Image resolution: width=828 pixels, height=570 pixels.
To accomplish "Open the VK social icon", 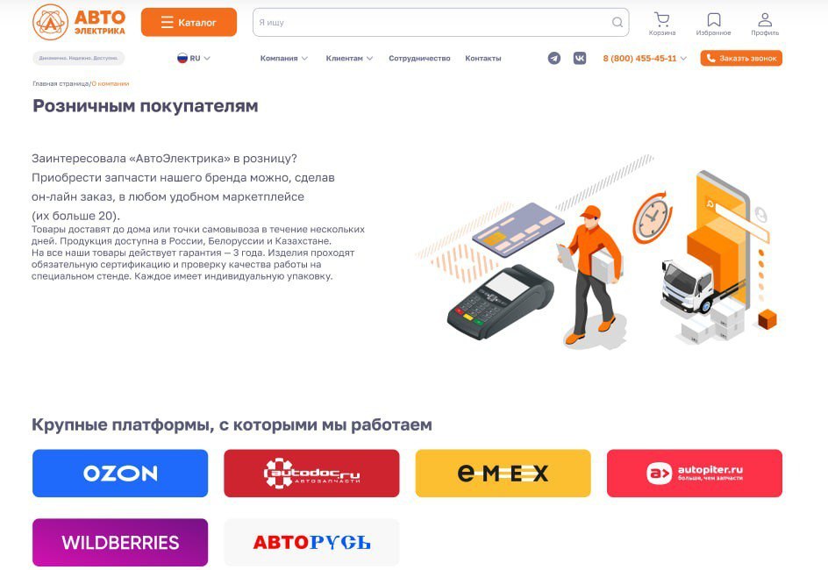I will tap(579, 58).
